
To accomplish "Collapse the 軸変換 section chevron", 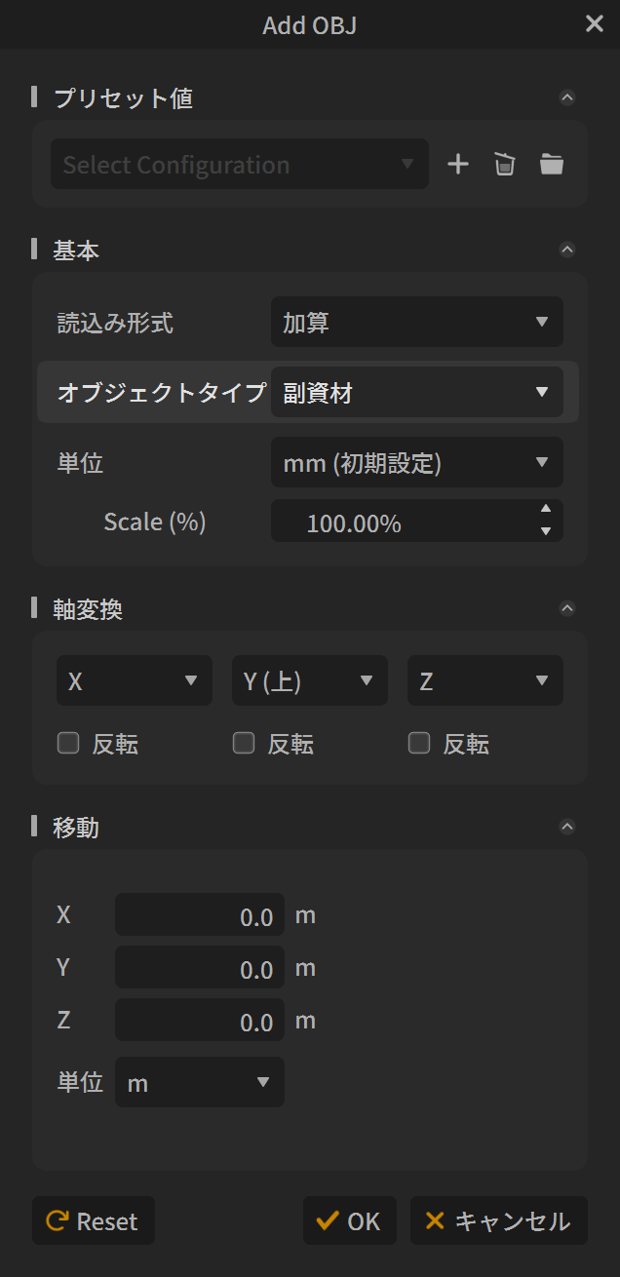I will [567, 608].
